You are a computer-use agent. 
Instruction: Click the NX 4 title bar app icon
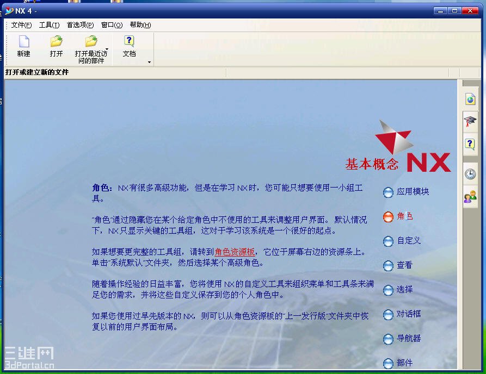(x=9, y=11)
